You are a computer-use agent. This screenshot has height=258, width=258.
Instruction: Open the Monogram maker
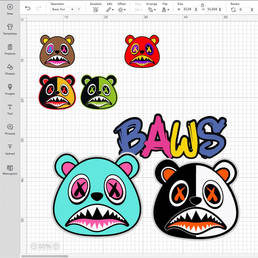point(10,169)
